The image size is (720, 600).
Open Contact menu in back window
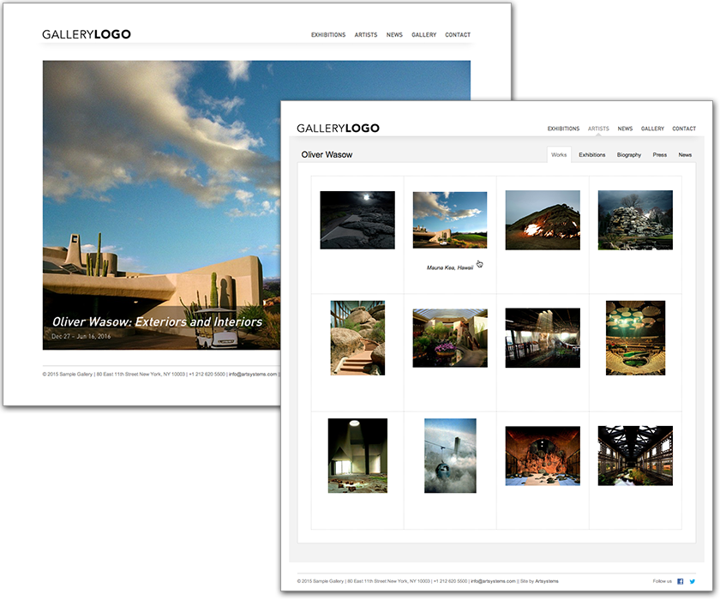(x=458, y=35)
